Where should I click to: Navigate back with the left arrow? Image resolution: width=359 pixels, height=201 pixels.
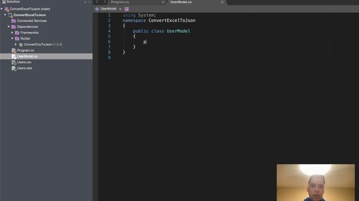pos(97,2)
